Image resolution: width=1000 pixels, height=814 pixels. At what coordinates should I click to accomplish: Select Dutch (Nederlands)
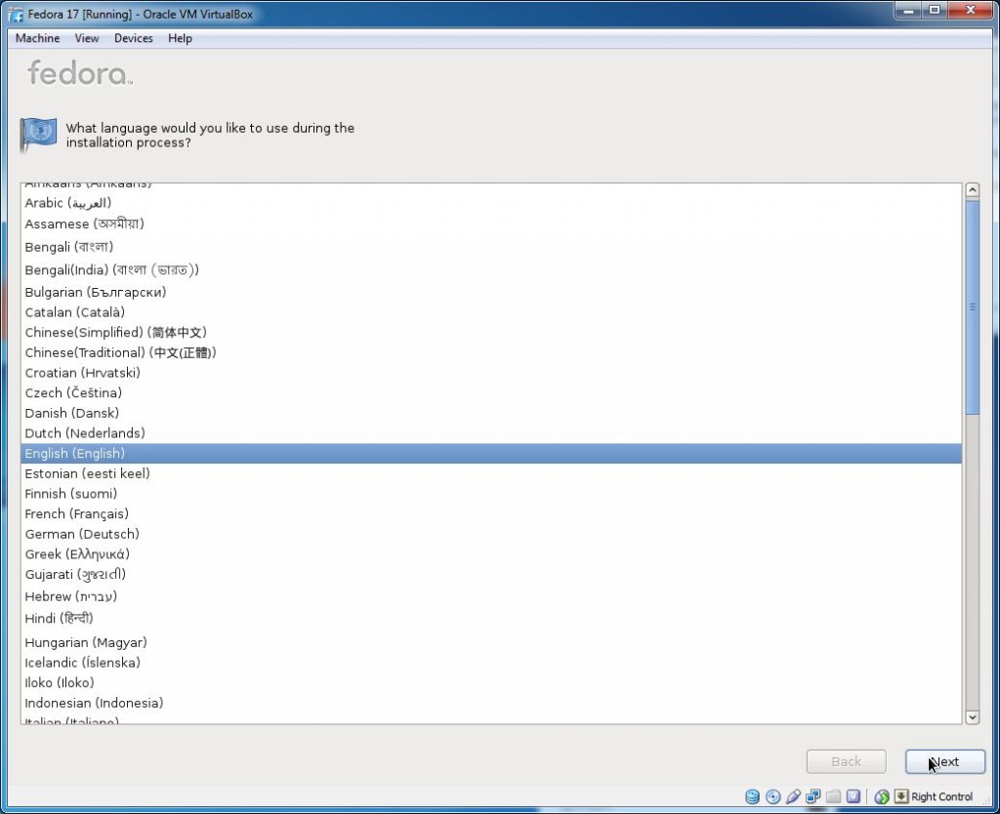click(491, 433)
